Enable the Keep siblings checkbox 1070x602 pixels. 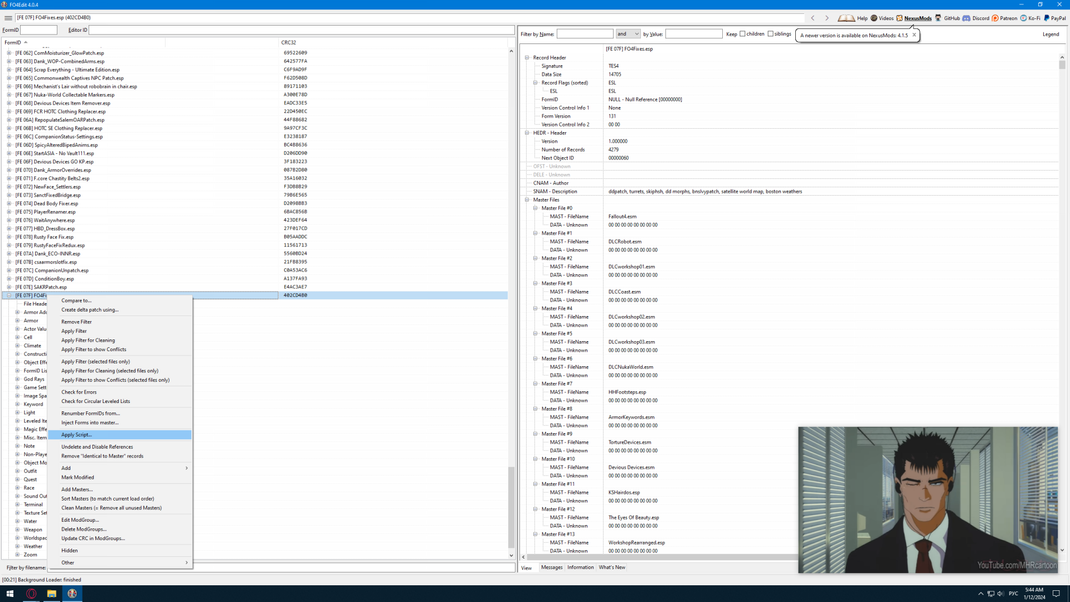point(771,34)
